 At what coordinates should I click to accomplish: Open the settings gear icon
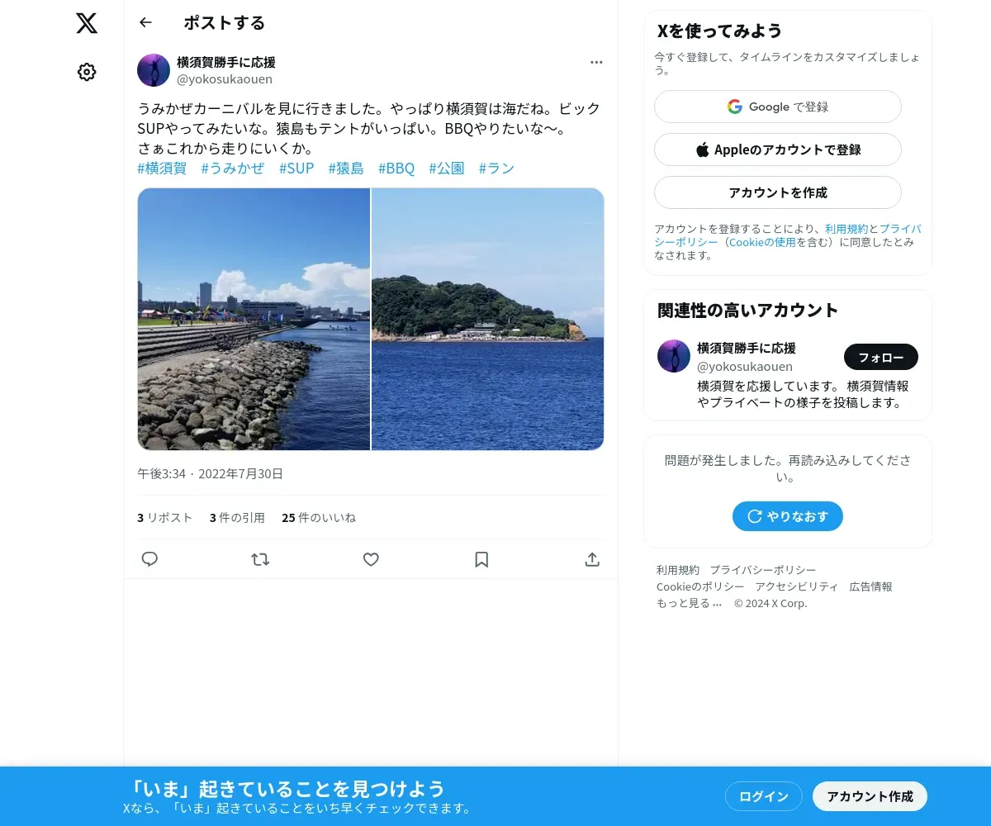tap(87, 72)
